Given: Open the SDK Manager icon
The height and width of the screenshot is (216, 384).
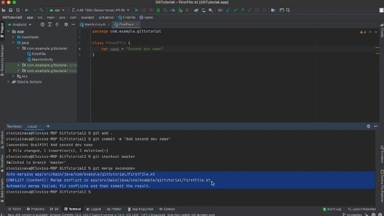Looking at the screenshot, I should (211, 10).
